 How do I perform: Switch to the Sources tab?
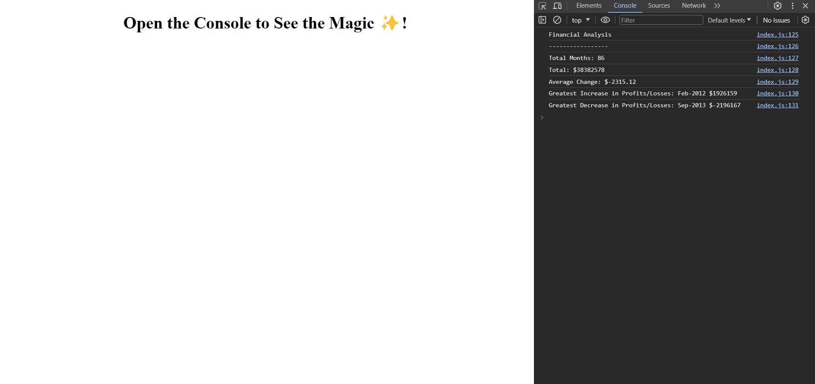pyautogui.click(x=659, y=6)
